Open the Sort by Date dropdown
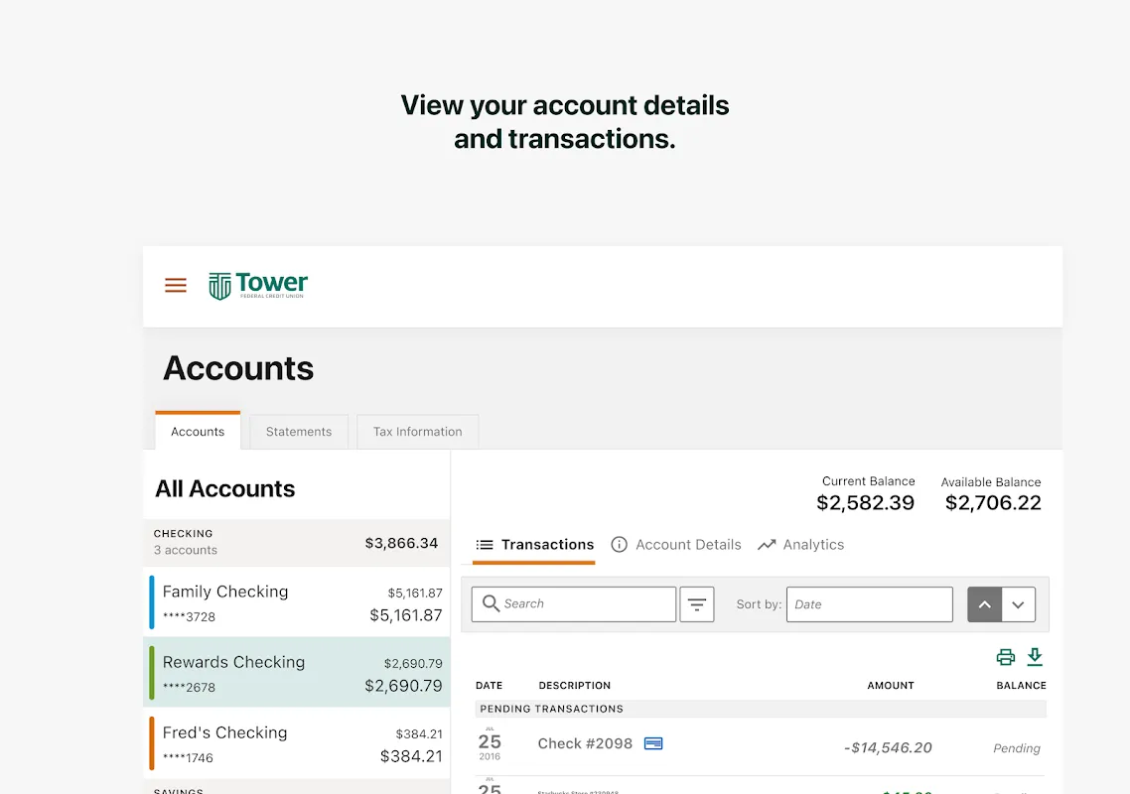Screen dimensions: 1130x794 point(869,604)
